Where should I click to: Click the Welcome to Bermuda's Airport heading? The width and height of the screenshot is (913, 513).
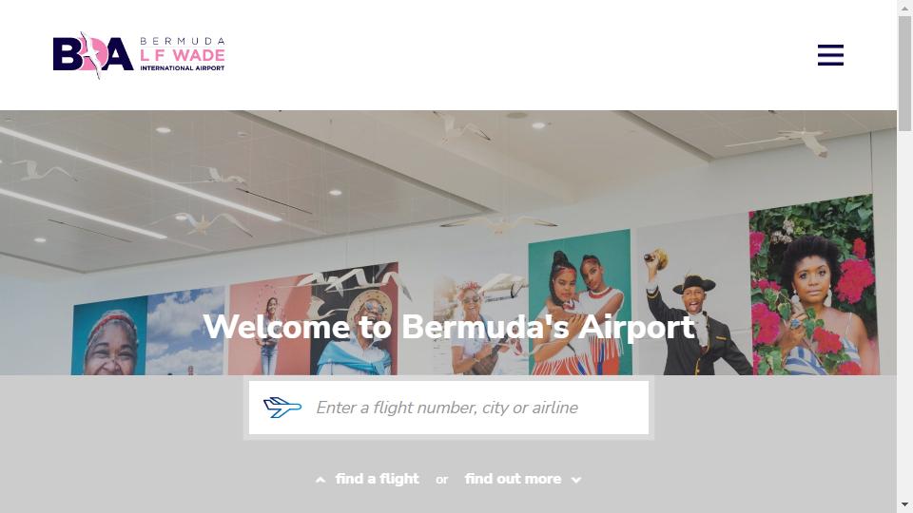click(449, 327)
